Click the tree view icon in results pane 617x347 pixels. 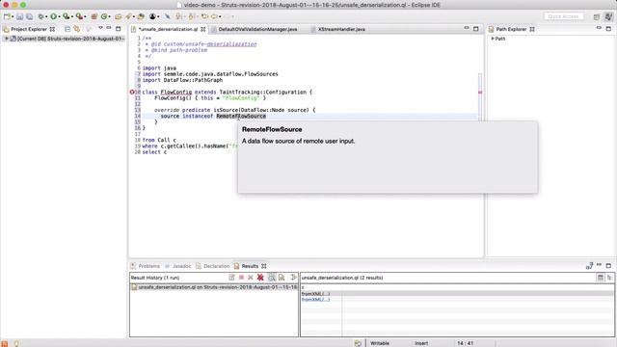coord(610,278)
